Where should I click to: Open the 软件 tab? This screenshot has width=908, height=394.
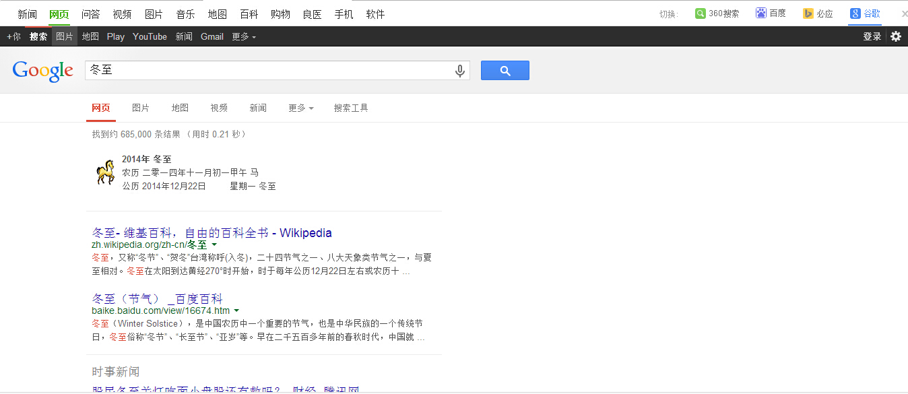tap(376, 14)
